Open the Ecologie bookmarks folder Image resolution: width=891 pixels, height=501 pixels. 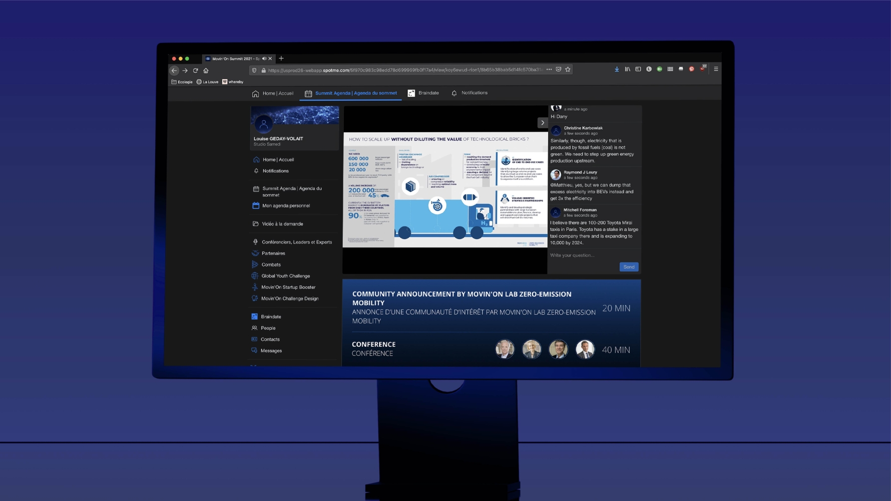[182, 82]
